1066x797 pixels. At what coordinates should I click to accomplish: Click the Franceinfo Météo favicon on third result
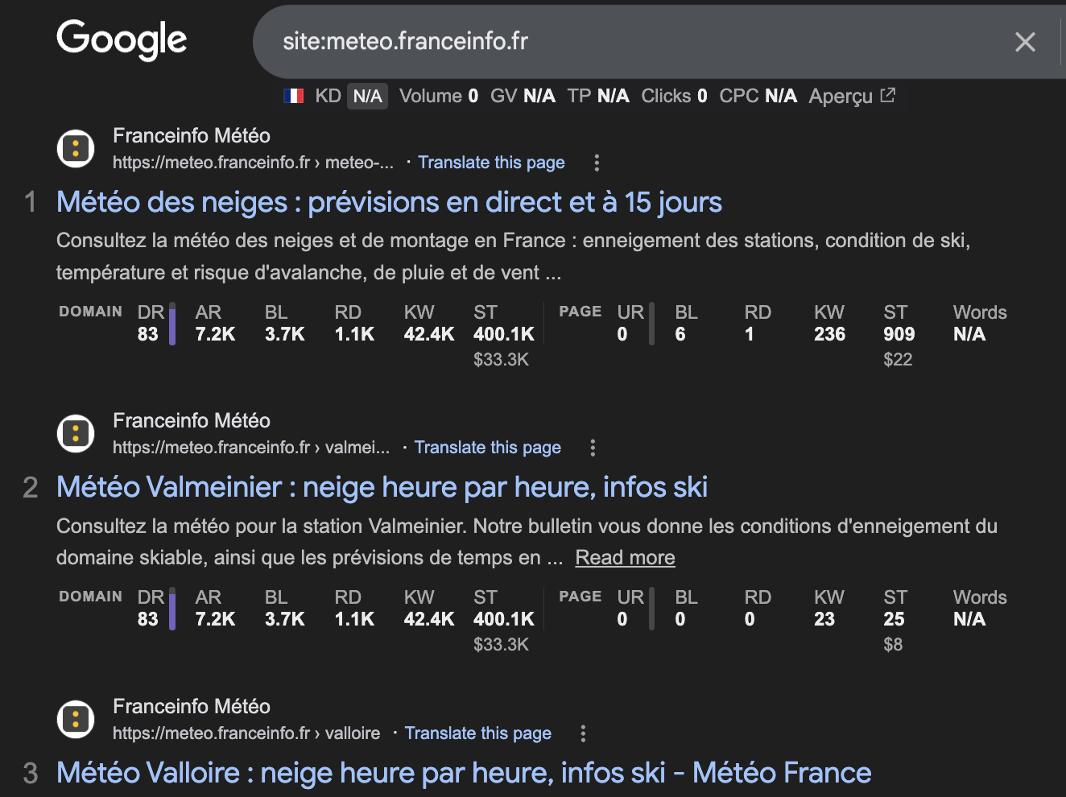click(75, 719)
